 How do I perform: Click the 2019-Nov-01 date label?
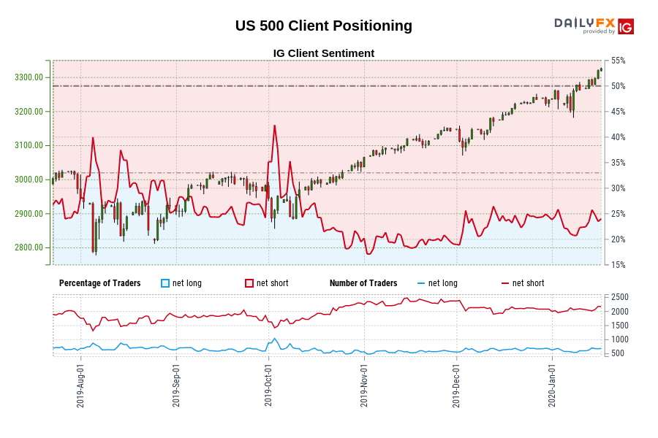coord(364,385)
